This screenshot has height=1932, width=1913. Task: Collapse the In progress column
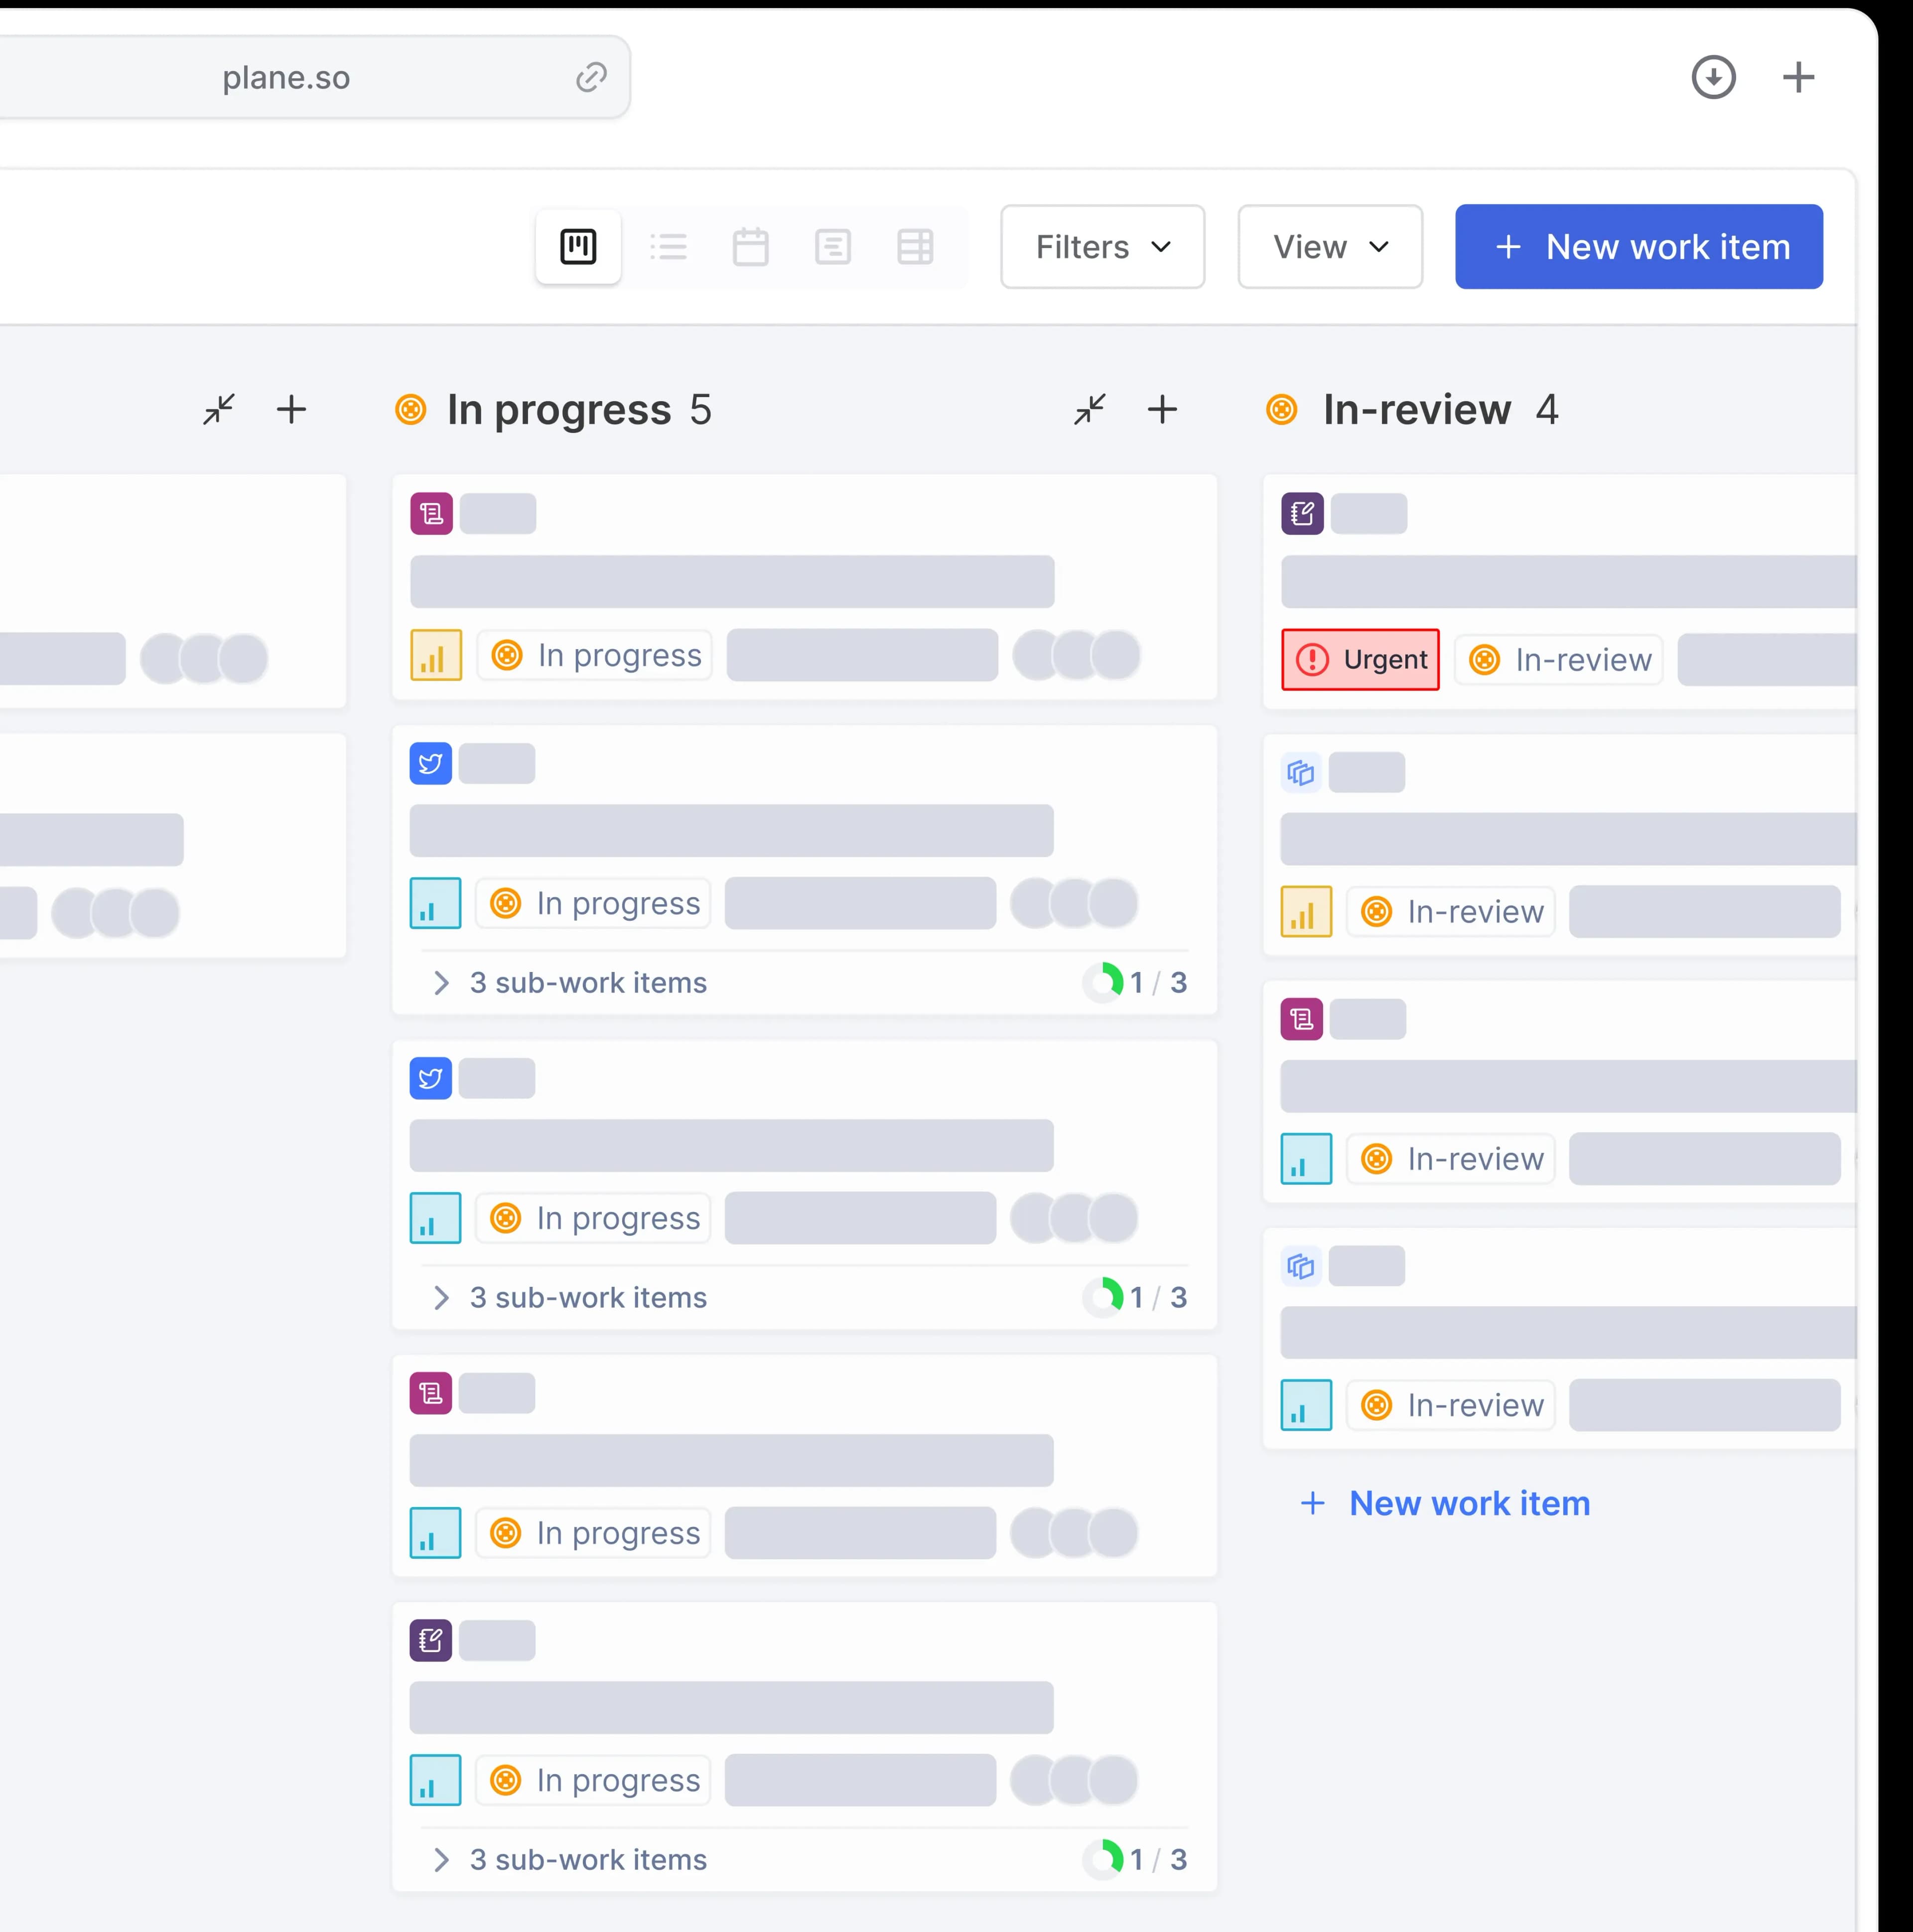pyautogui.click(x=1090, y=409)
